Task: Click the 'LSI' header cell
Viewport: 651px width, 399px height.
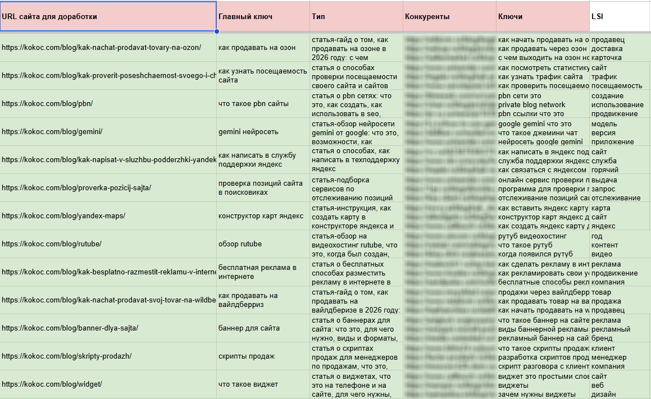Action: (x=620, y=17)
